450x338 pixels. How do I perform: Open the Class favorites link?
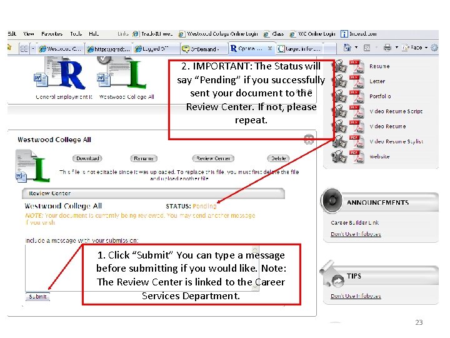tap(274, 34)
